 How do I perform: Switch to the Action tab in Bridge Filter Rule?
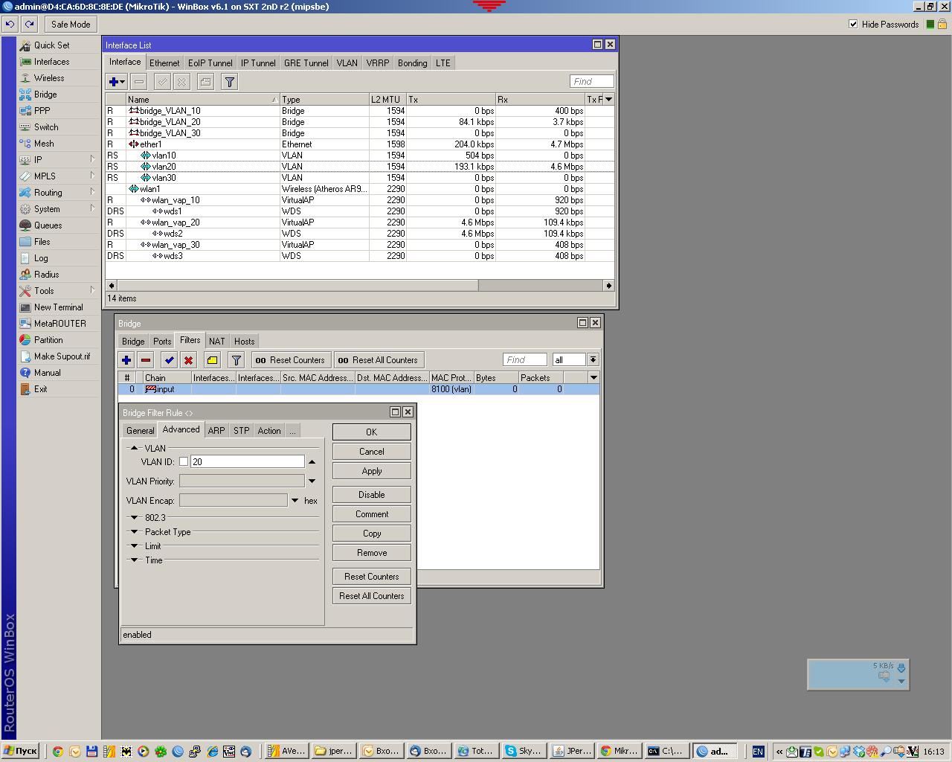pyautogui.click(x=269, y=431)
